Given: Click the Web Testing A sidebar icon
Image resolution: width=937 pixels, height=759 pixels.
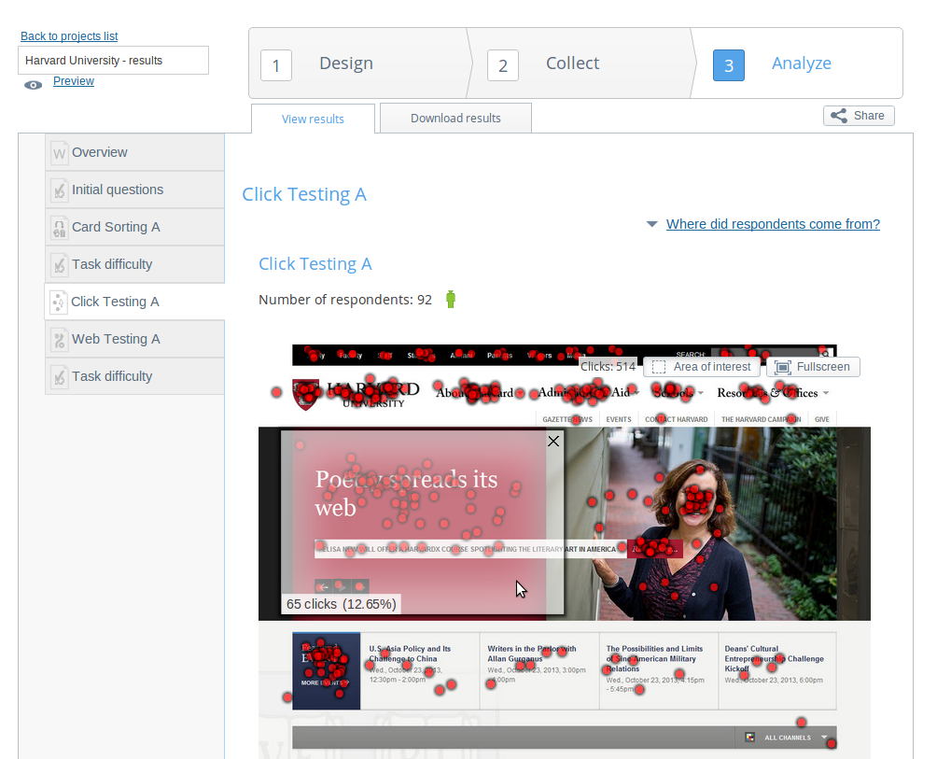Looking at the screenshot, I should coord(59,340).
